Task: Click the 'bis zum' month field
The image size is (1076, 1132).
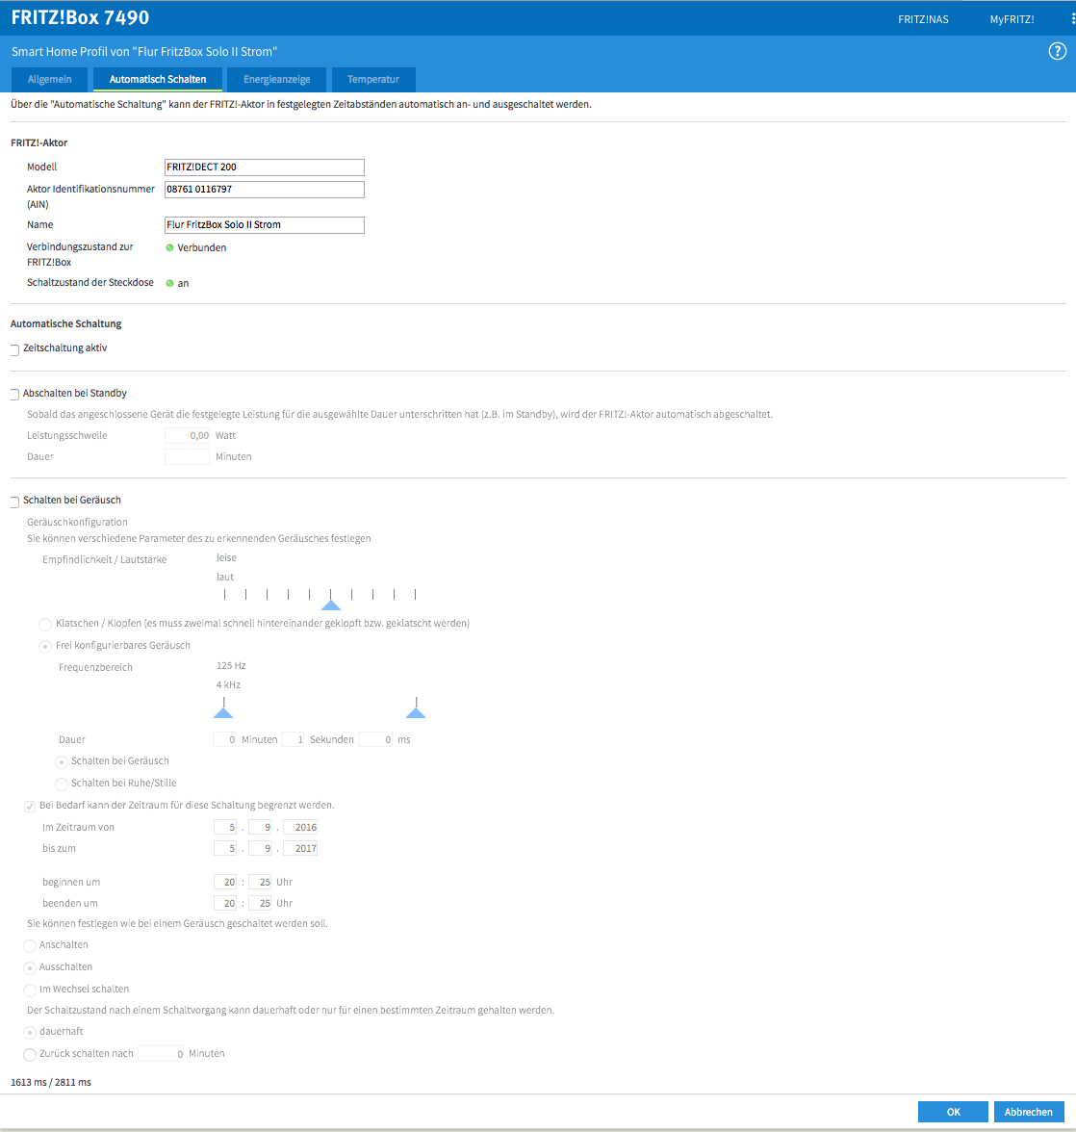Action: [260, 848]
